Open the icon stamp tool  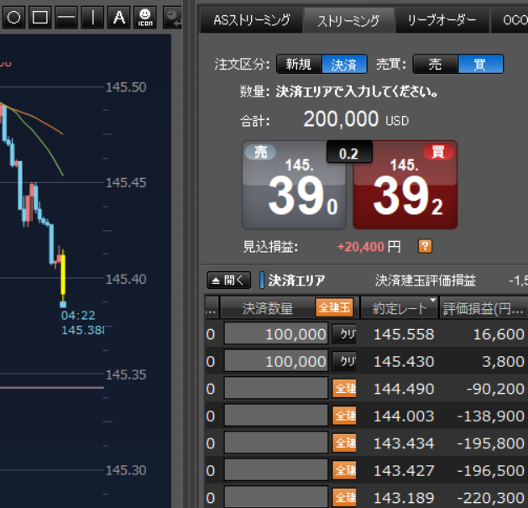pyautogui.click(x=145, y=17)
